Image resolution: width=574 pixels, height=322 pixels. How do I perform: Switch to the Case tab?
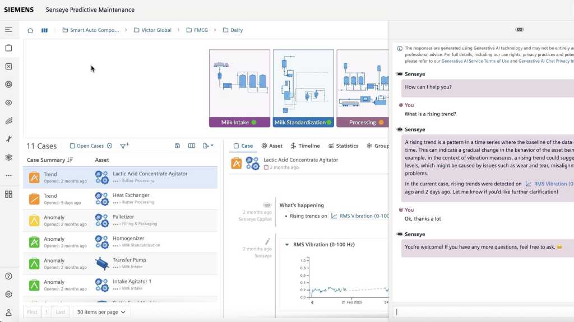click(x=243, y=146)
